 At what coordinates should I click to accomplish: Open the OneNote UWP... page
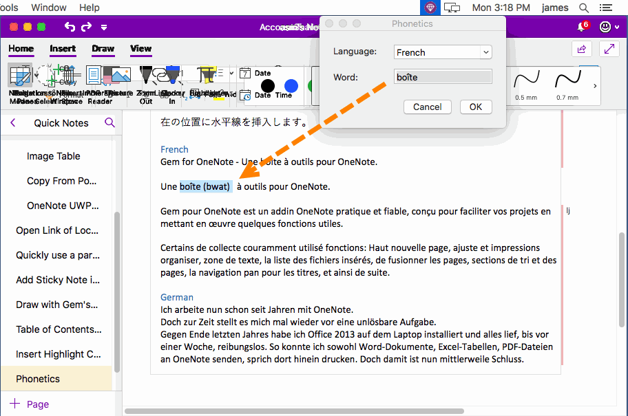click(x=63, y=206)
